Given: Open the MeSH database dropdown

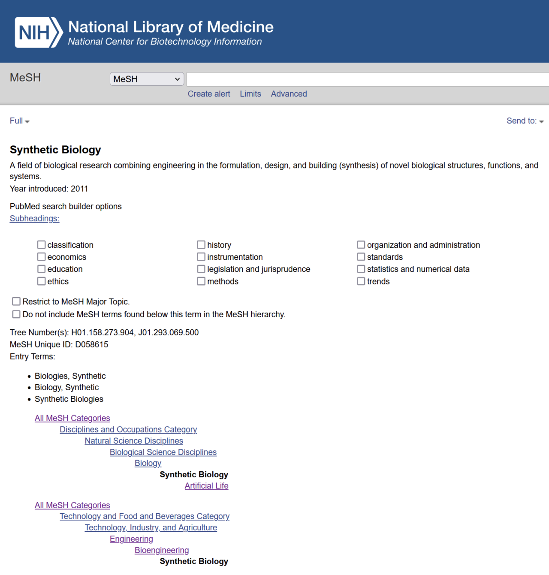Looking at the screenshot, I should pos(147,79).
